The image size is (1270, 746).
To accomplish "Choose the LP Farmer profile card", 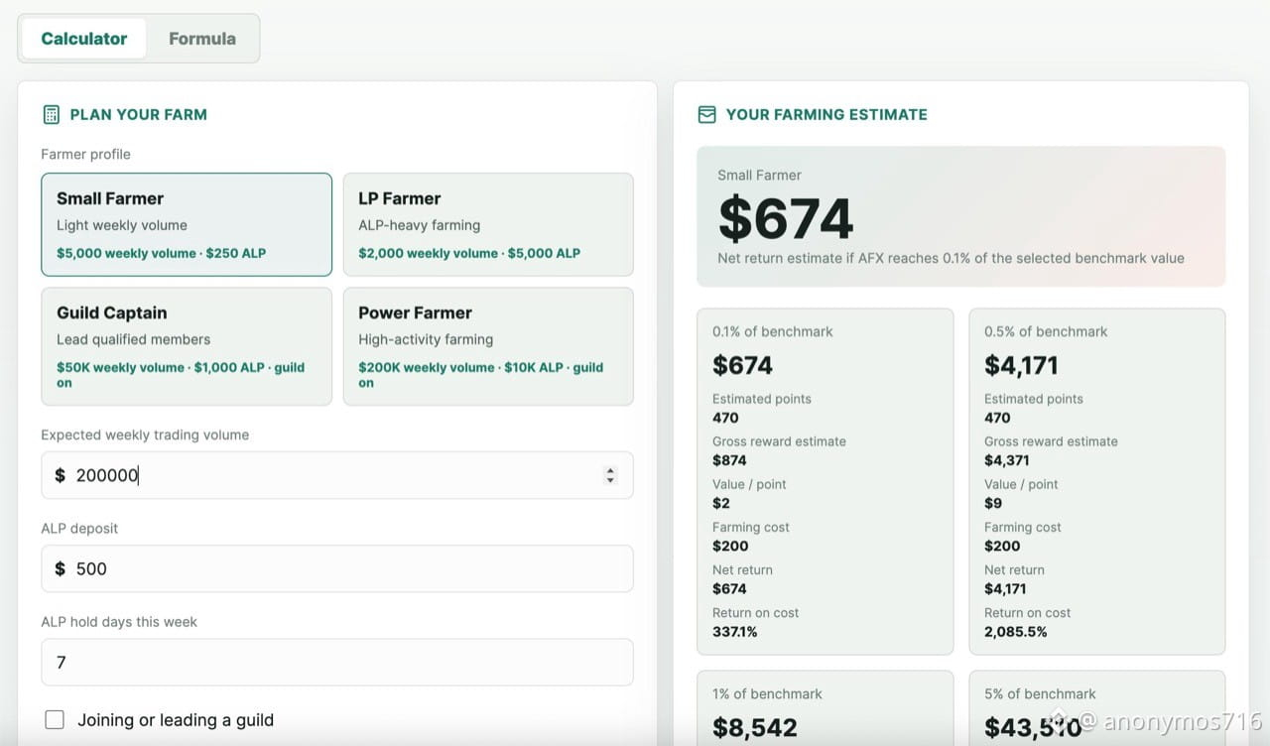I will (x=488, y=224).
